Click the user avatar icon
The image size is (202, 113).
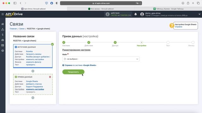pyautogui.click(x=142, y=14)
